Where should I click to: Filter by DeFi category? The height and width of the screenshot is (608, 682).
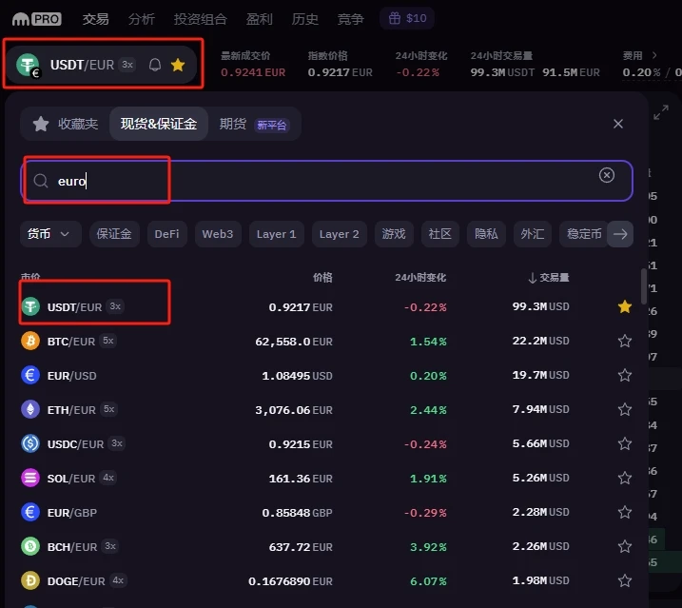pyautogui.click(x=167, y=234)
